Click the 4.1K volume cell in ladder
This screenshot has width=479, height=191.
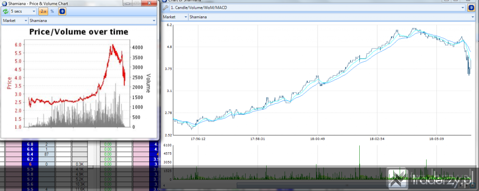(x=80, y=169)
